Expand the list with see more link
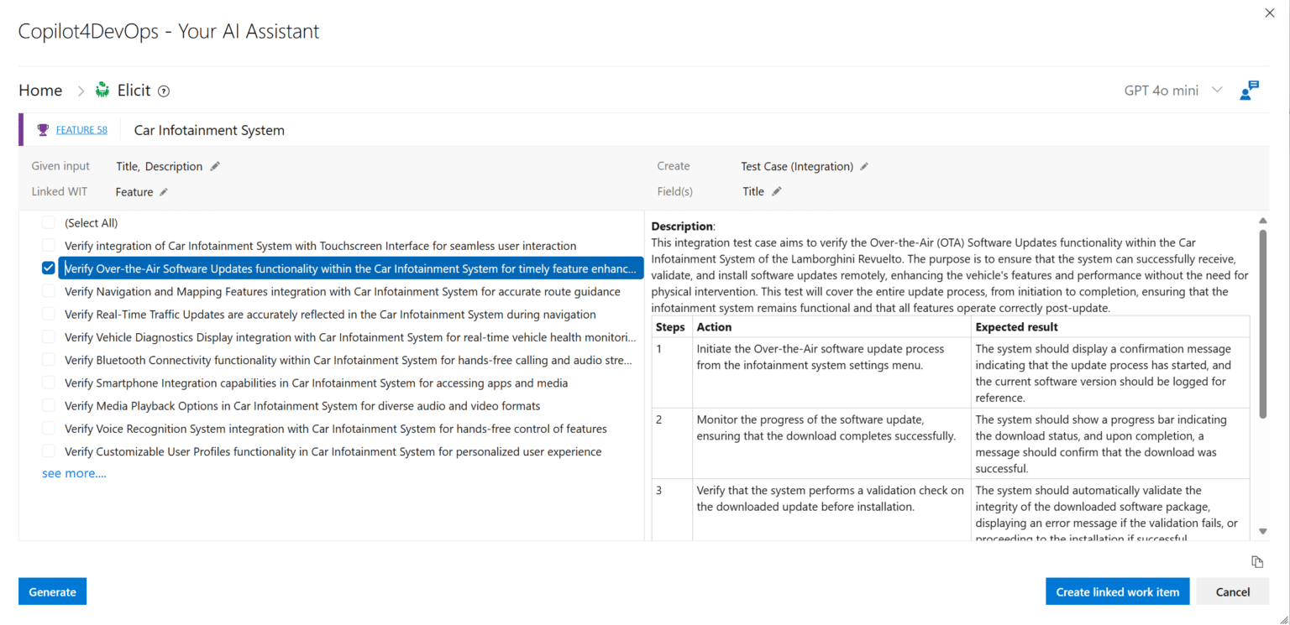 74,472
